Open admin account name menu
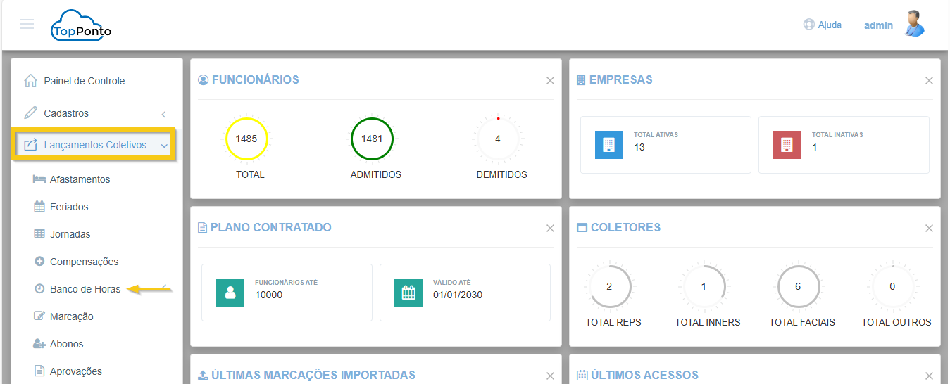Viewport: 950px width, 384px height. pos(878,25)
